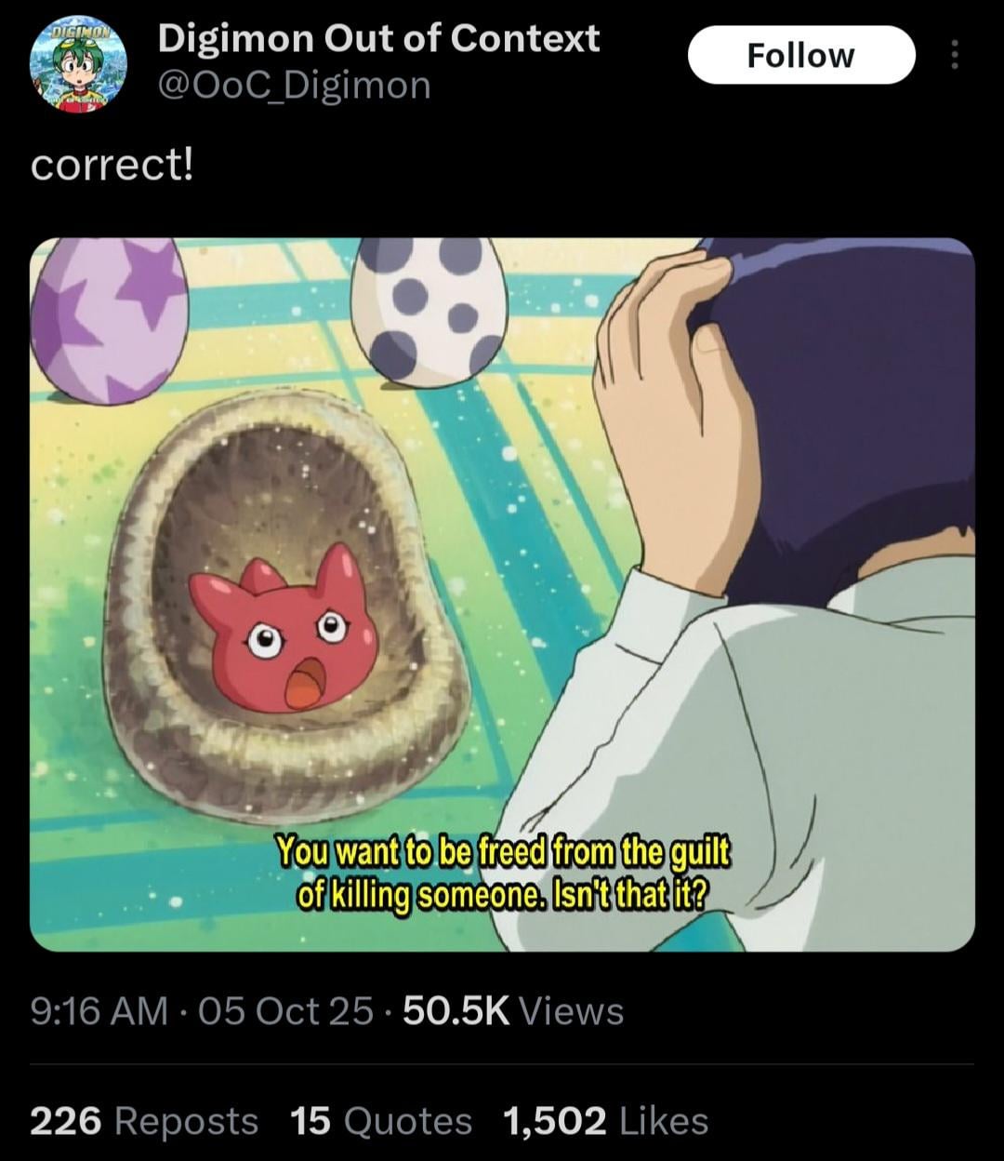This screenshot has width=1004, height=1161.
Task: Click the white spotted egg in the image
Action: point(429,309)
